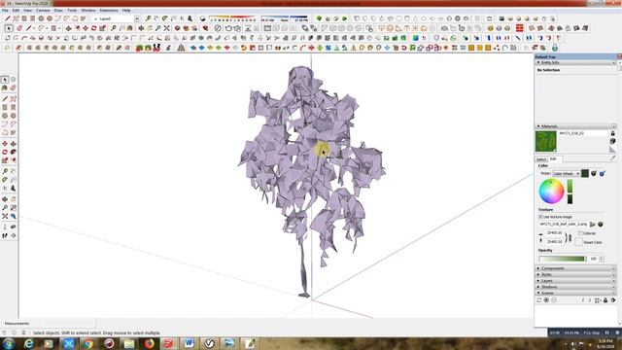
Task: Click the remove scene minus icon
Action: pyautogui.click(x=554, y=300)
